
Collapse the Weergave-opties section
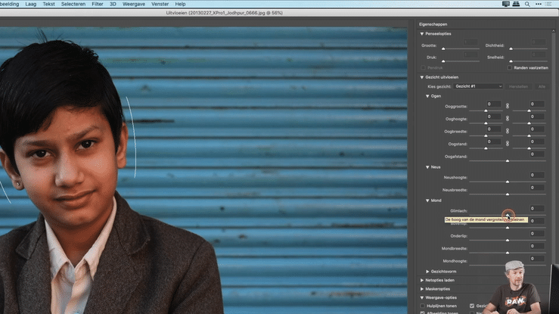click(422, 297)
